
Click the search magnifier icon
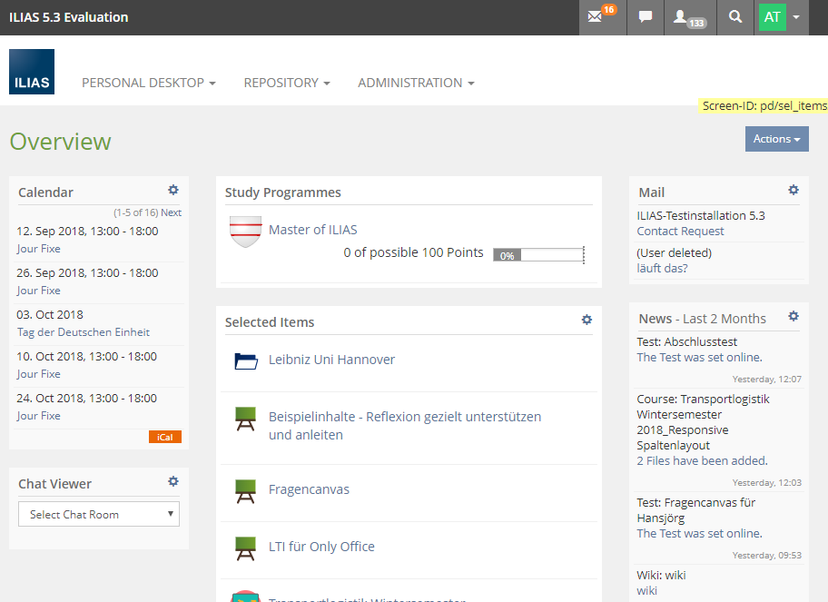coord(735,17)
